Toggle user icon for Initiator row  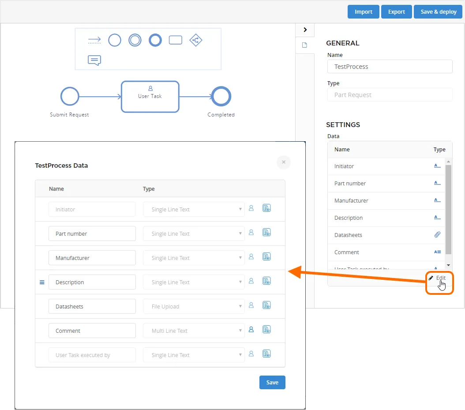[x=251, y=208]
